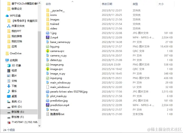This screenshot has height=133, width=183.
Task: Select the __pycache__ folder icon
Action: click(x=48, y=10)
